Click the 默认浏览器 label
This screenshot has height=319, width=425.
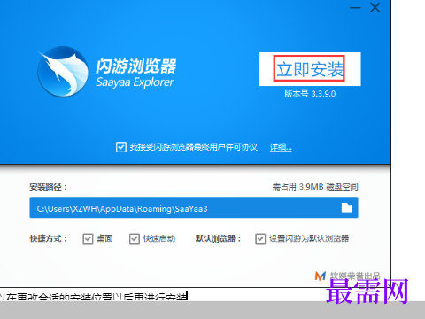218,238
